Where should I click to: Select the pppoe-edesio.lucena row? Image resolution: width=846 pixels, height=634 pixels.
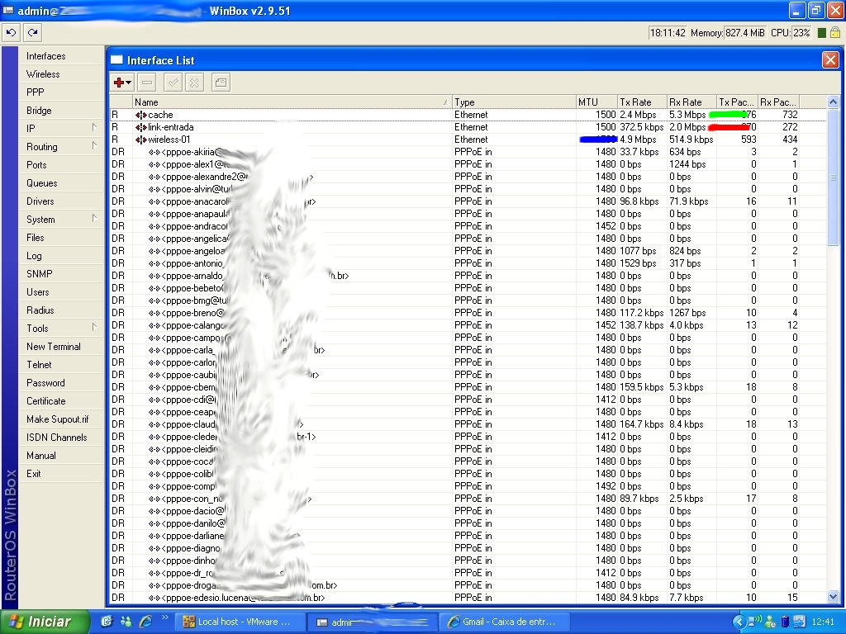click(x=468, y=598)
